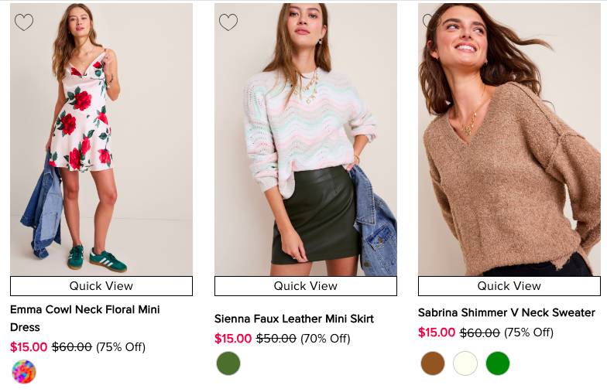Screen dimensions: 607x392
Task: Select the cream white swatch for the sweater
Action: 465,363
